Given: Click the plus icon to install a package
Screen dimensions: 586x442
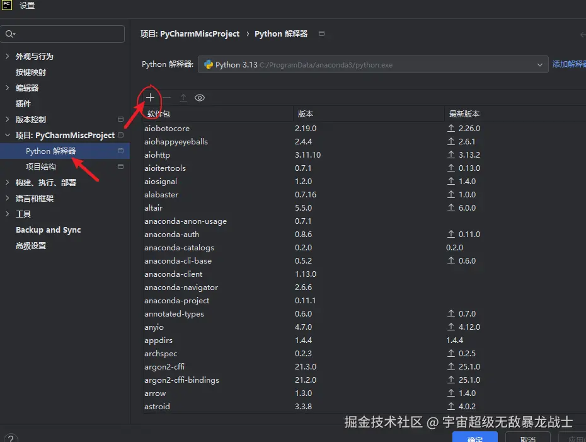Looking at the screenshot, I should [150, 98].
